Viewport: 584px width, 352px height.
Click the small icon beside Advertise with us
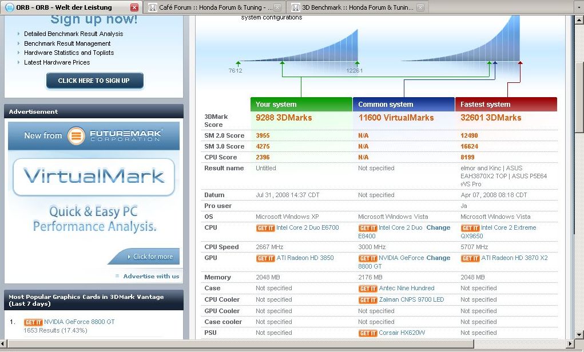117,276
